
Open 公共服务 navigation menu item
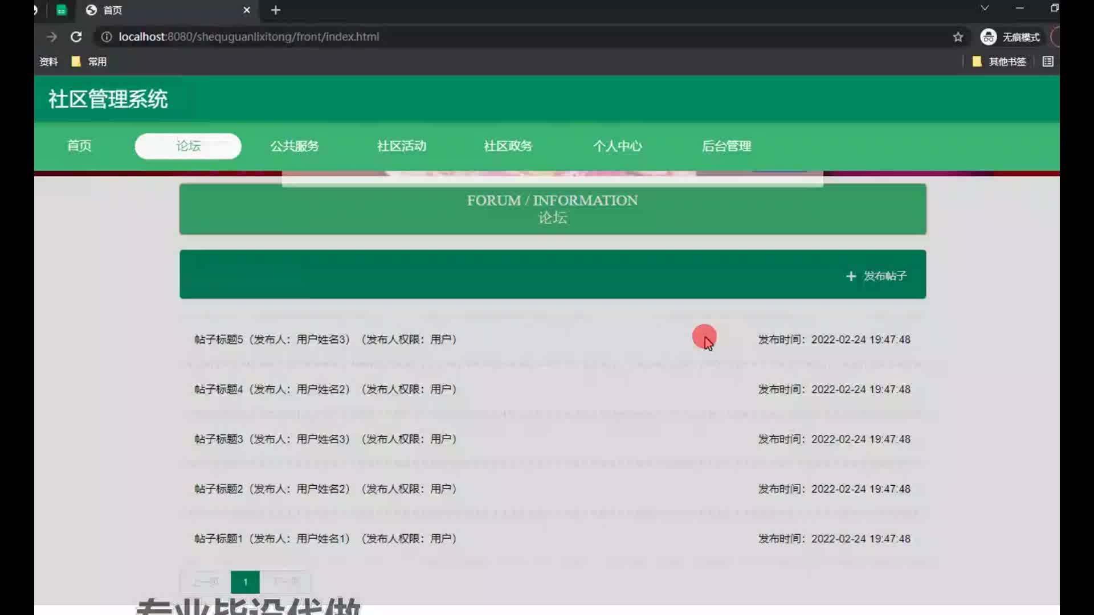pos(295,146)
